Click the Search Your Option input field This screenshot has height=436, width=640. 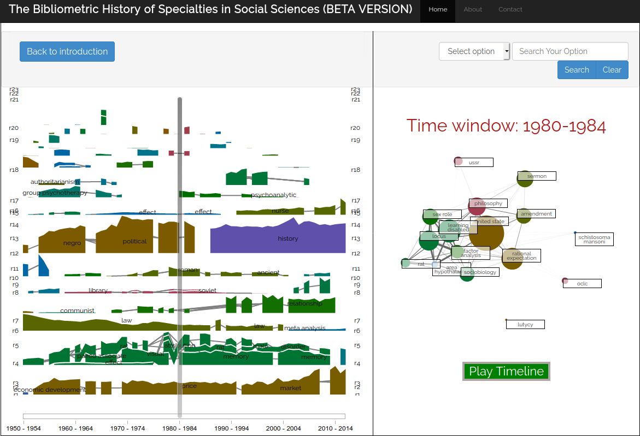570,51
